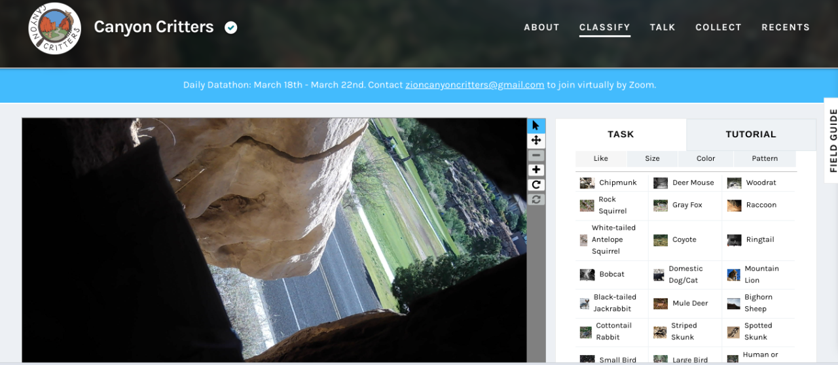Zoom in on the image
This screenshot has height=365, width=838.
pos(536,170)
